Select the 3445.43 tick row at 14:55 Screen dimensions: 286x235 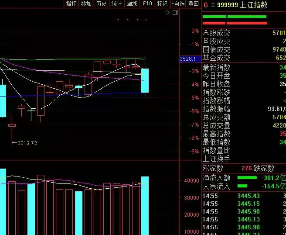point(244,196)
